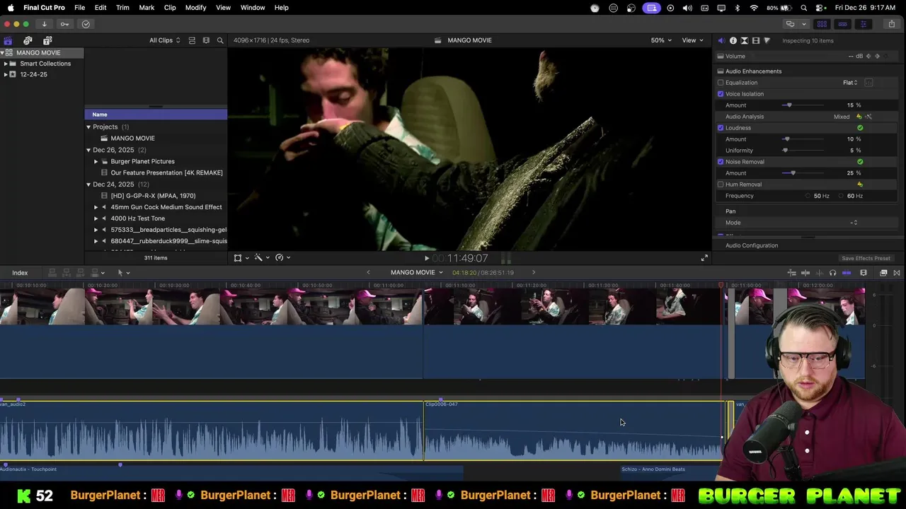Open the MANGO MOVIE timeline dropdown
Image resolution: width=906 pixels, height=509 pixels.
[416, 273]
